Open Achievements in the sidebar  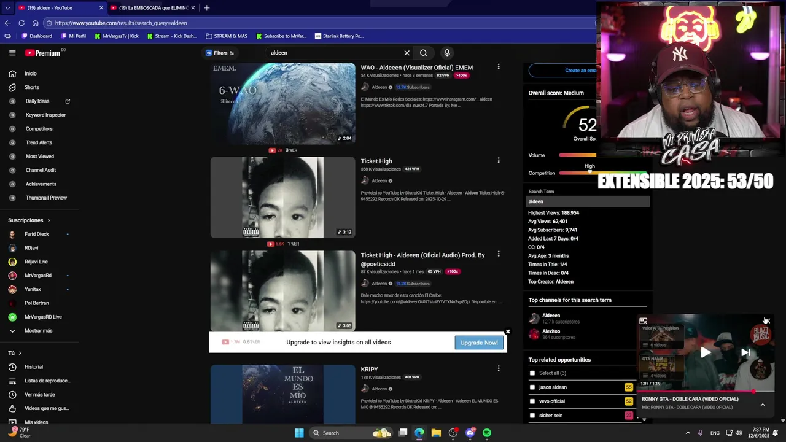click(x=41, y=184)
